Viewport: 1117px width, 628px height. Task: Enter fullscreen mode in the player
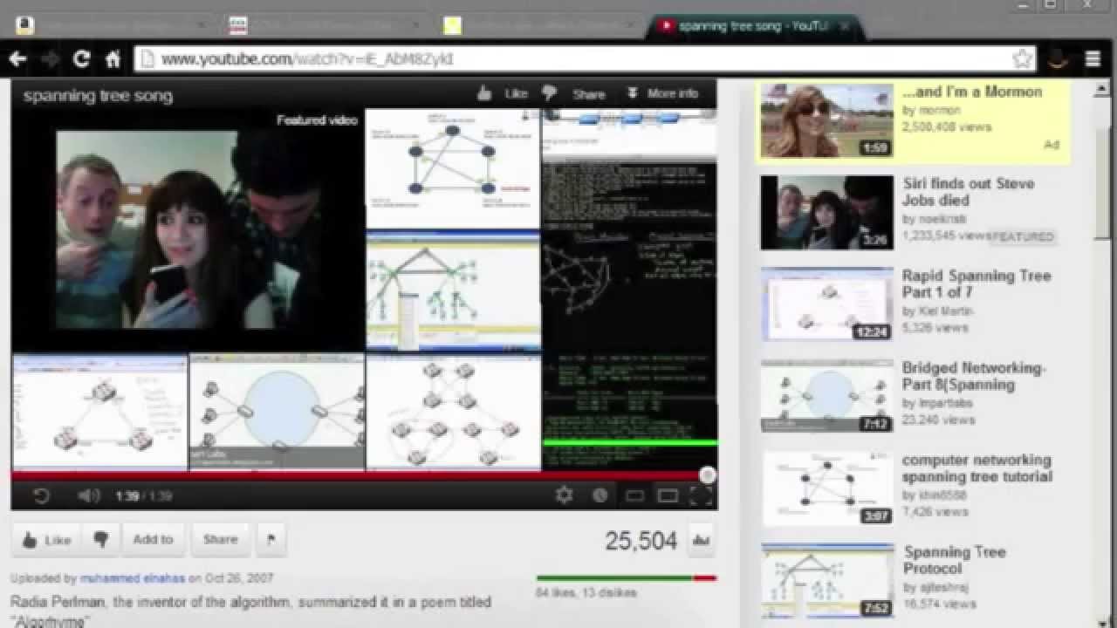coord(702,495)
